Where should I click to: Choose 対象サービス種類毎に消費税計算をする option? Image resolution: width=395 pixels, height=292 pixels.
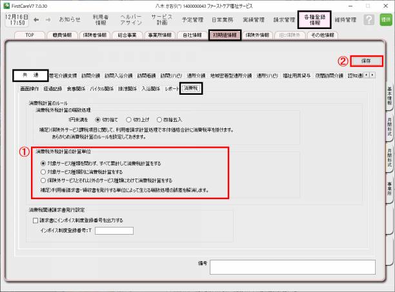43,172
